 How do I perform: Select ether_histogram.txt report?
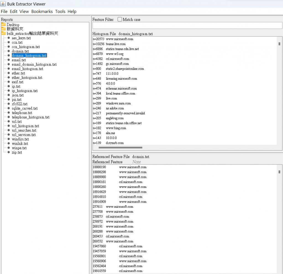[27, 78]
